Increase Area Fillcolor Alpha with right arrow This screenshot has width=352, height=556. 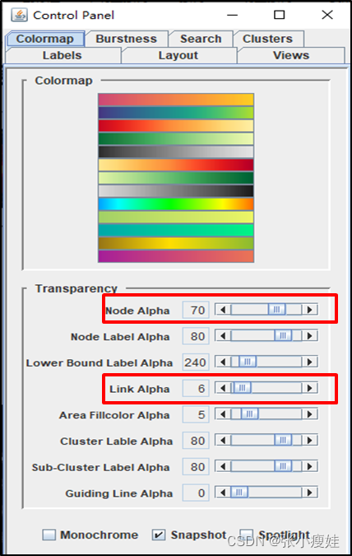click(x=310, y=413)
